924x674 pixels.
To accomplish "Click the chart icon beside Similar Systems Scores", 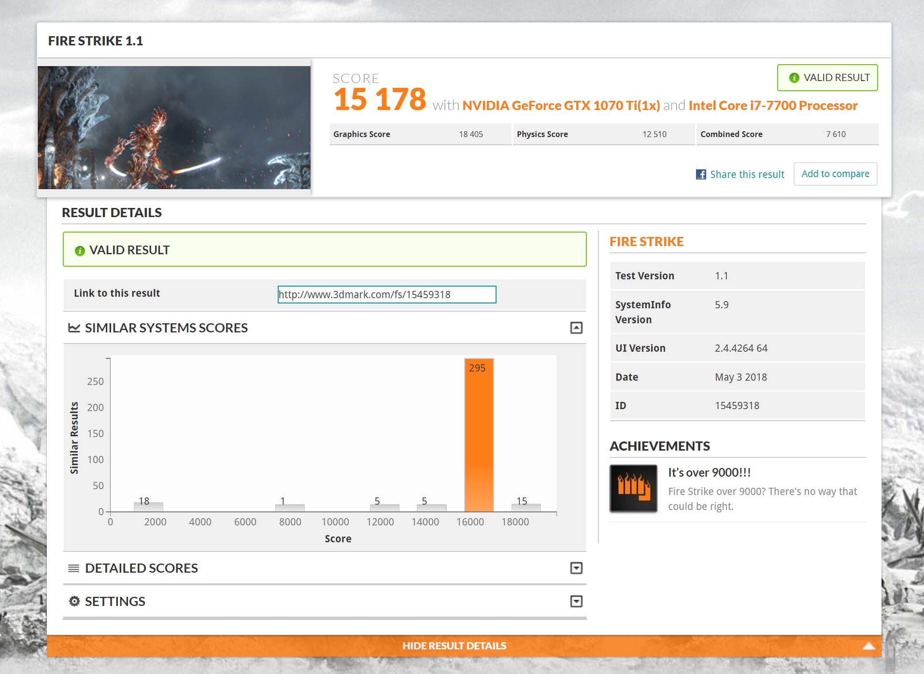I will 74,328.
